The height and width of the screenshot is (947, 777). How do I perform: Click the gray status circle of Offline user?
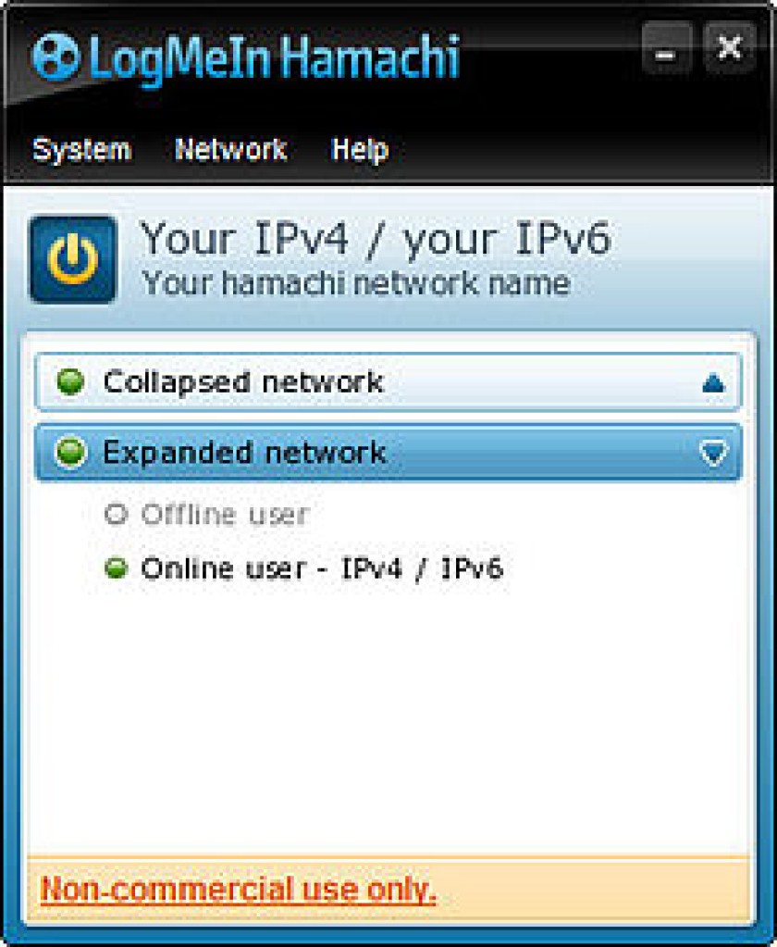tap(116, 515)
